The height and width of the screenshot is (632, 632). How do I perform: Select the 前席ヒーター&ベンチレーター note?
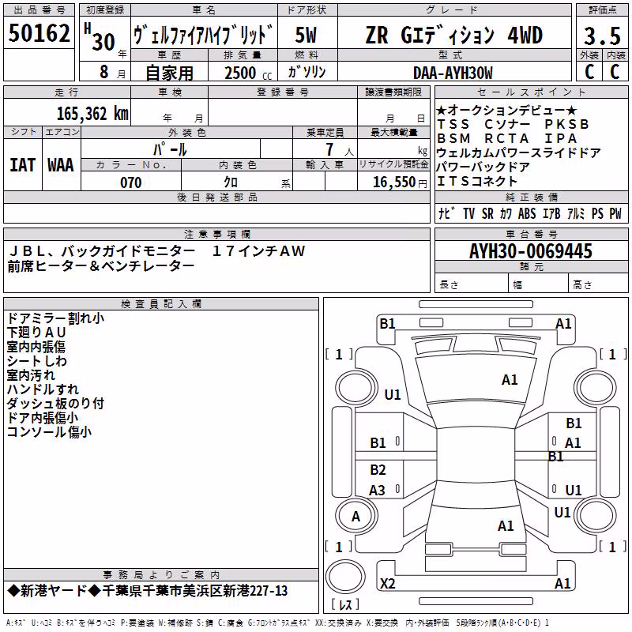tap(101, 266)
